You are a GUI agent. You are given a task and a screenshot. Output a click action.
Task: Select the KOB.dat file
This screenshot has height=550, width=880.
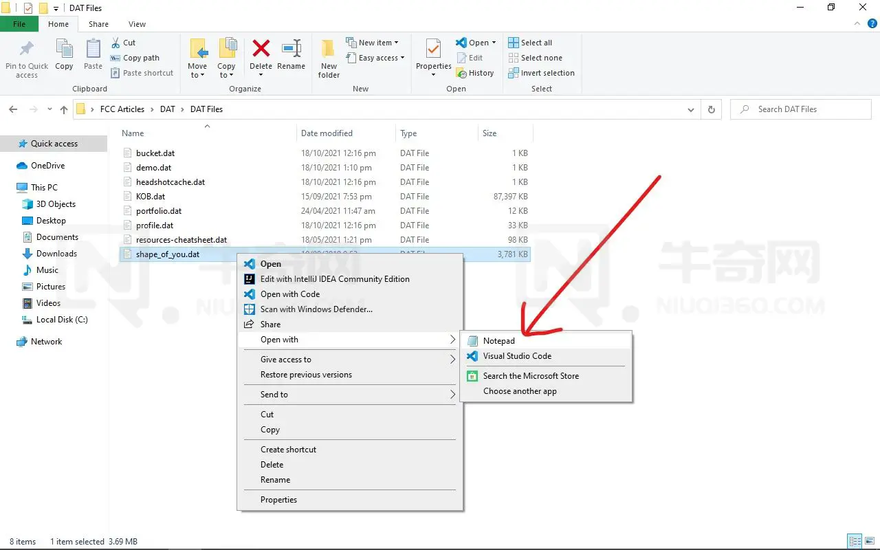pyautogui.click(x=151, y=197)
